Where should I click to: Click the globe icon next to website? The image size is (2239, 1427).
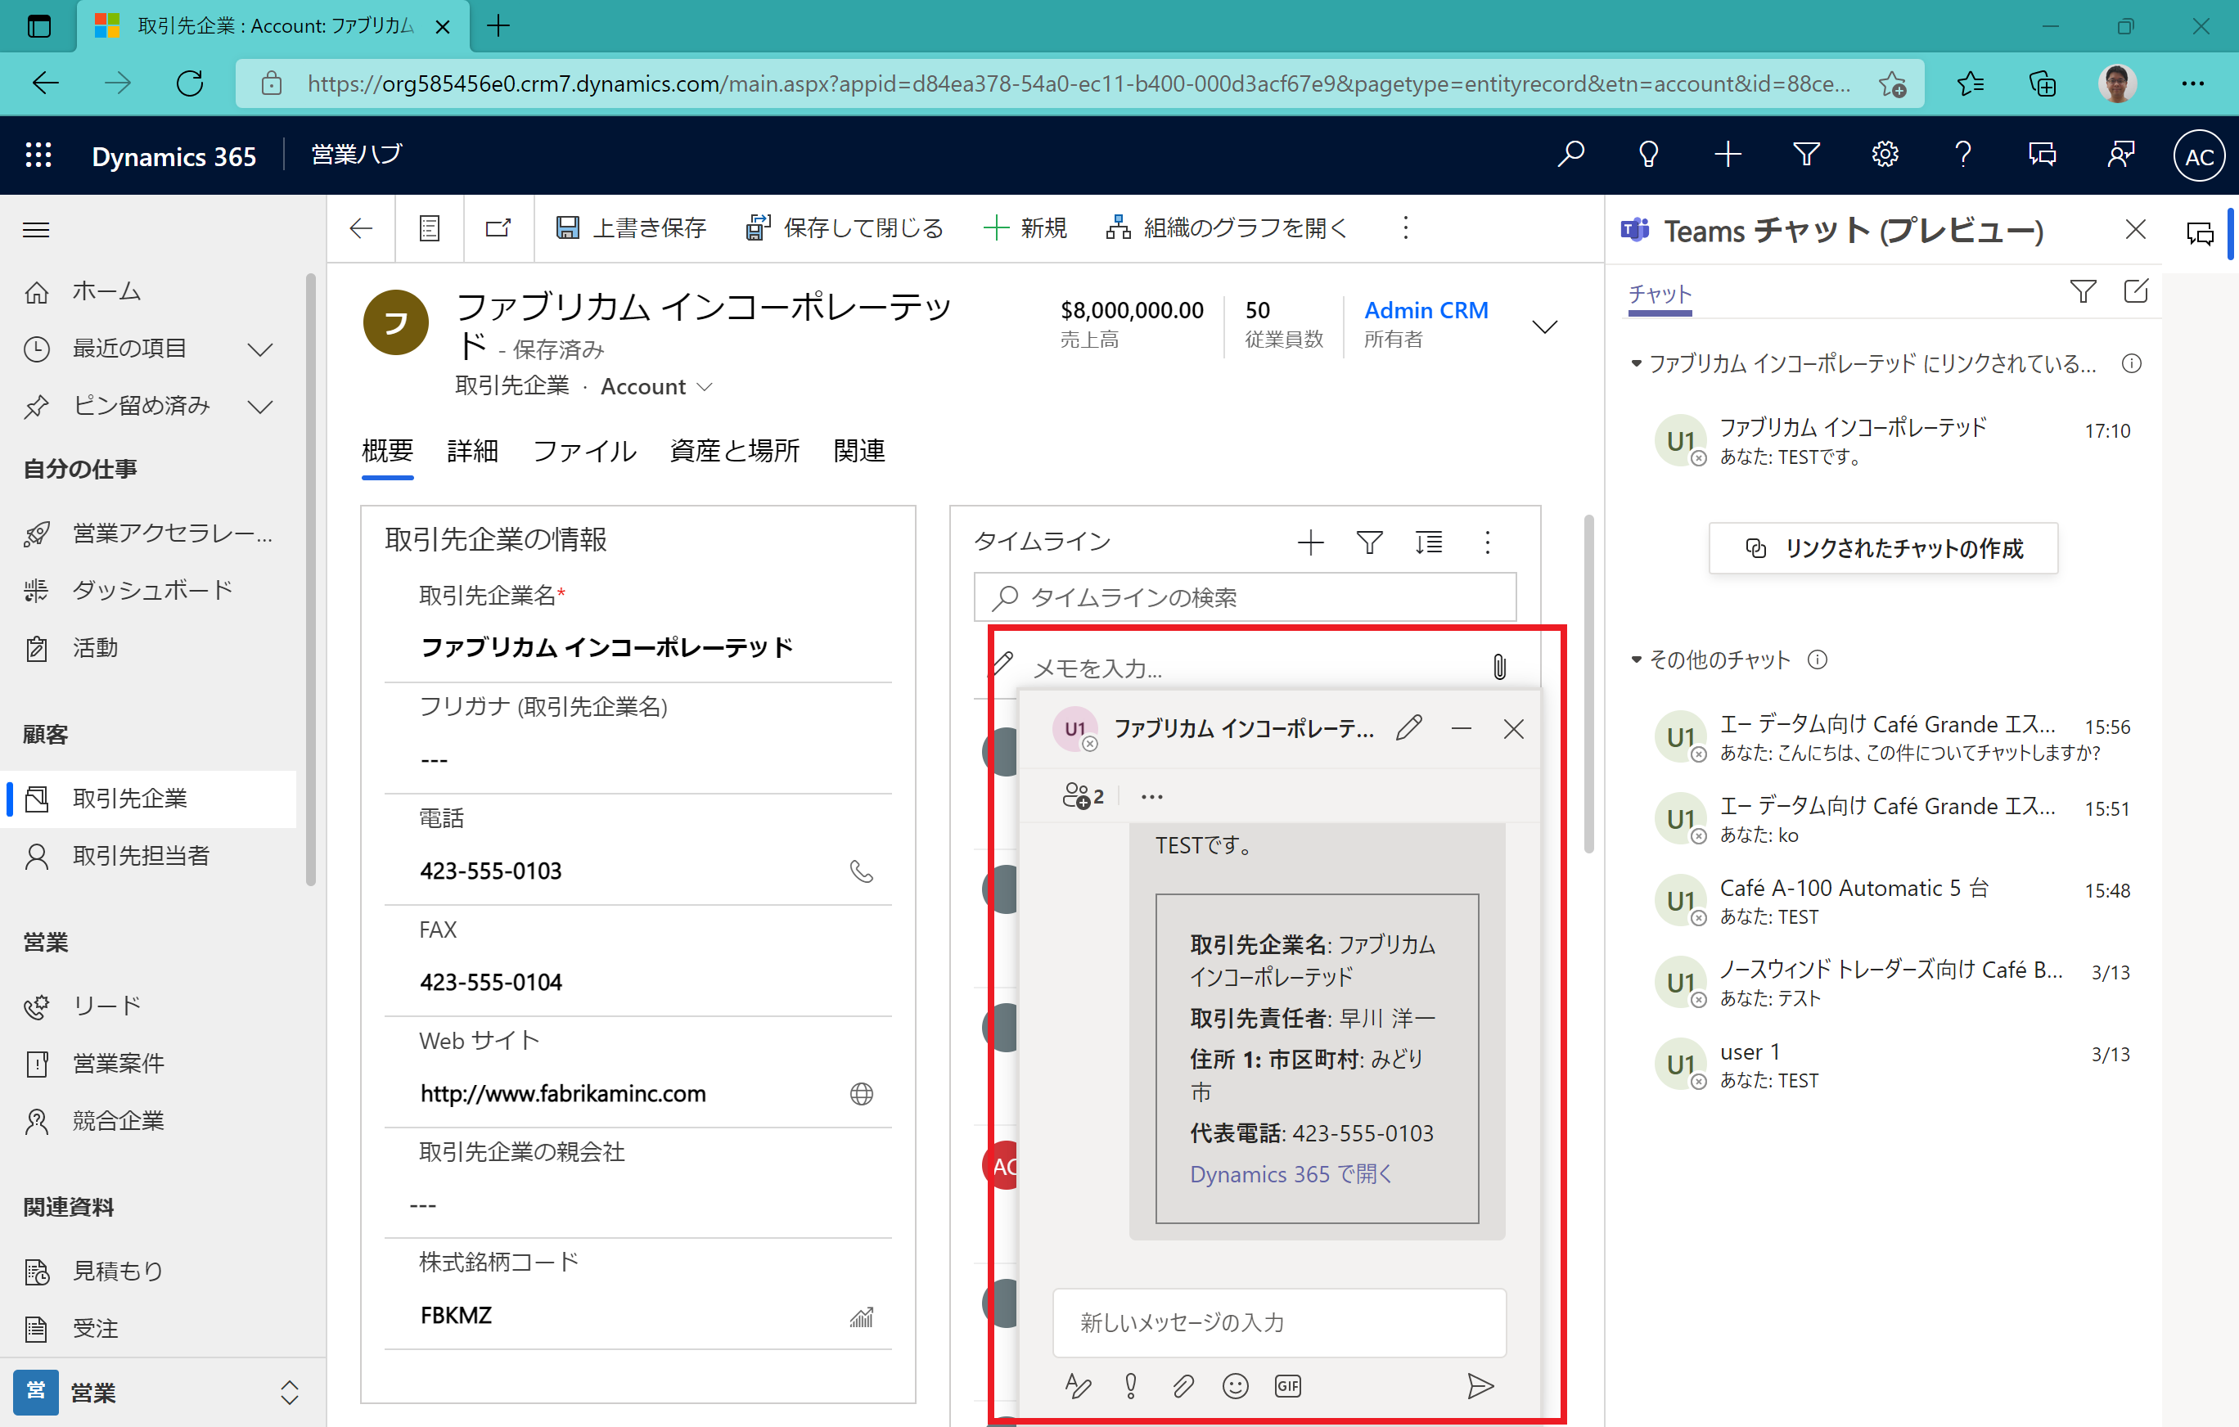coord(861,1094)
